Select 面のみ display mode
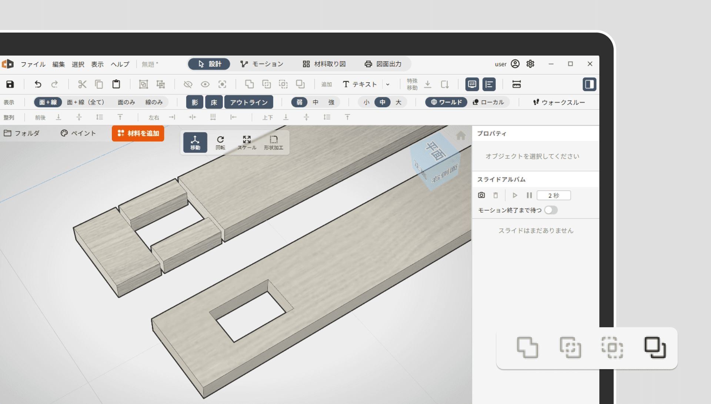 tap(126, 102)
